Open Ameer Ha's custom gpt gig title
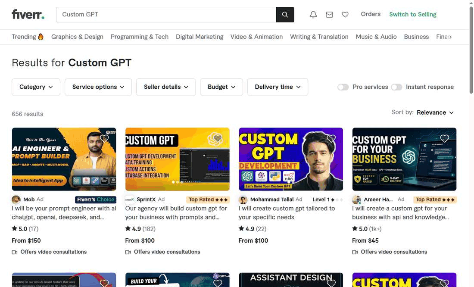The width and height of the screenshot is (474, 287). (x=400, y=212)
